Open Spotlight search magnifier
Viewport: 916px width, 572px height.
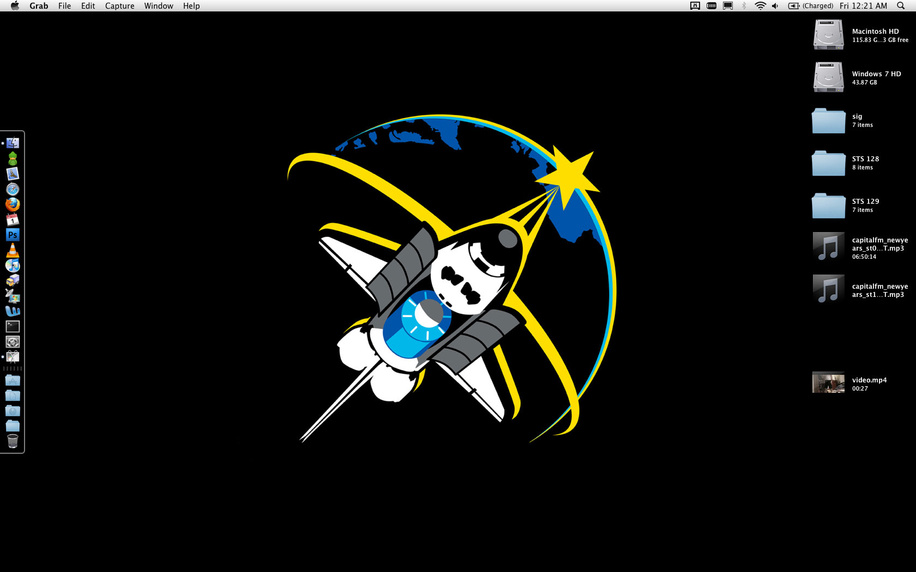[901, 5]
